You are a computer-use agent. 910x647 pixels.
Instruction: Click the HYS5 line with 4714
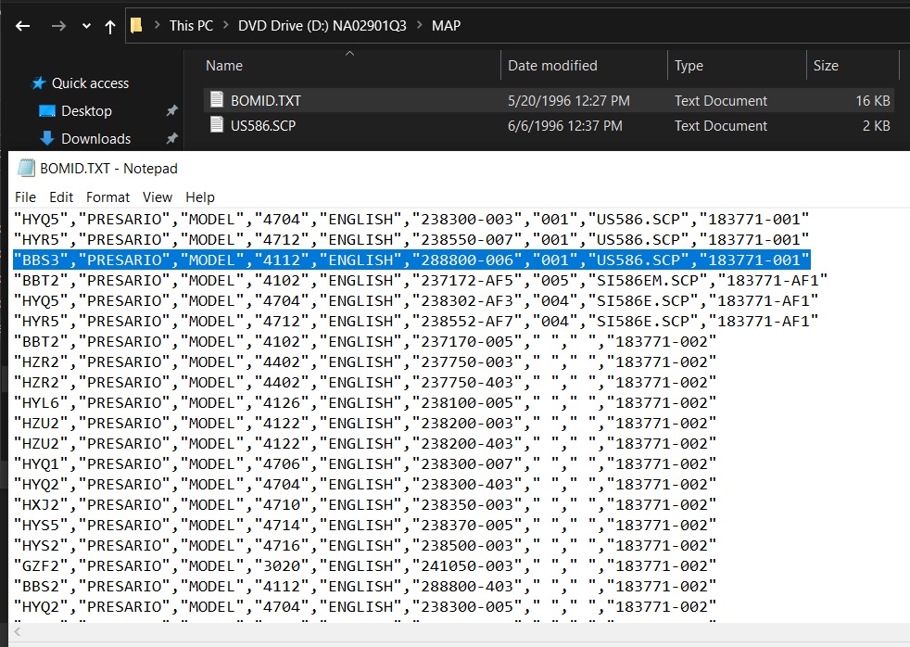point(365,526)
